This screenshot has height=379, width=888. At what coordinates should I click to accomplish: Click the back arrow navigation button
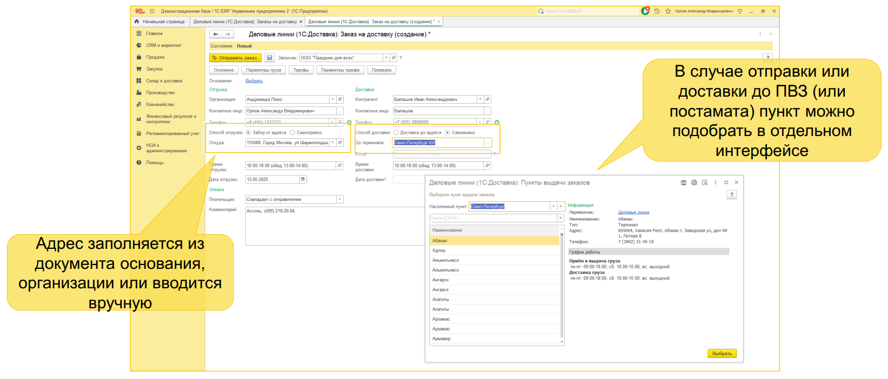[x=216, y=34]
